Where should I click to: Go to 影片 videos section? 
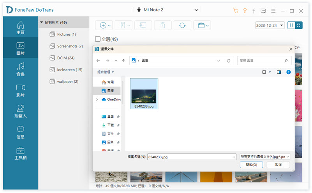click(x=20, y=90)
